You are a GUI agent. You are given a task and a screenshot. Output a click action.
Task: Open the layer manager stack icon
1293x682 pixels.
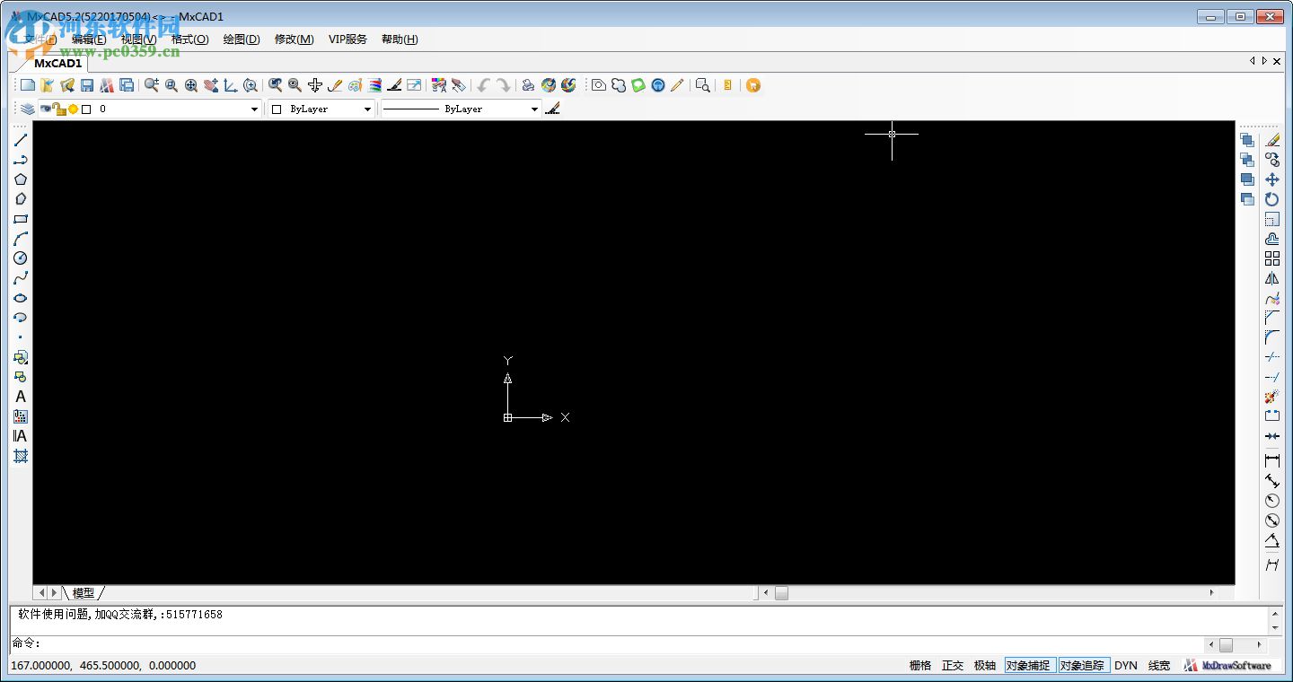[x=28, y=109]
